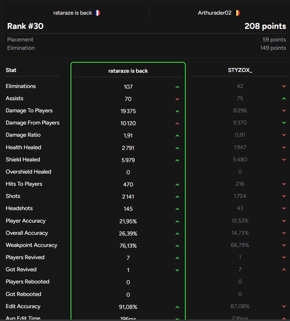The height and width of the screenshot is (321, 290).
Task: Click rataraze eliminations value 107
Action: [128, 87]
